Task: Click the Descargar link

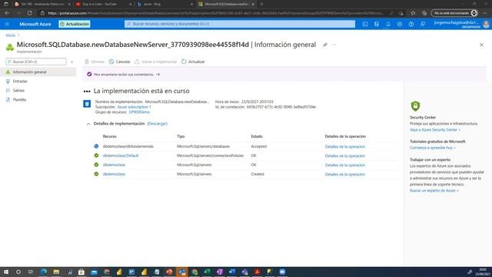Action: coord(157,124)
